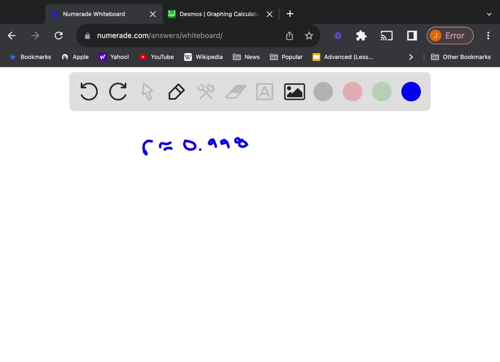Bookmark this page with the star
This screenshot has width=500, height=362.
coord(309,36)
